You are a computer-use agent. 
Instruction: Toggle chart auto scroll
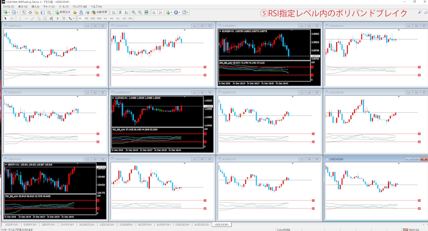point(154,12)
